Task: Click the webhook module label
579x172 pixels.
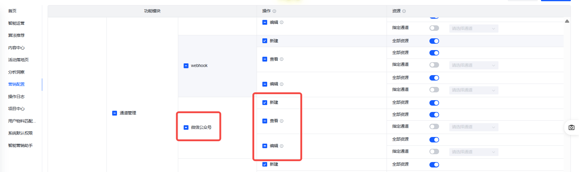Action: [x=199, y=66]
